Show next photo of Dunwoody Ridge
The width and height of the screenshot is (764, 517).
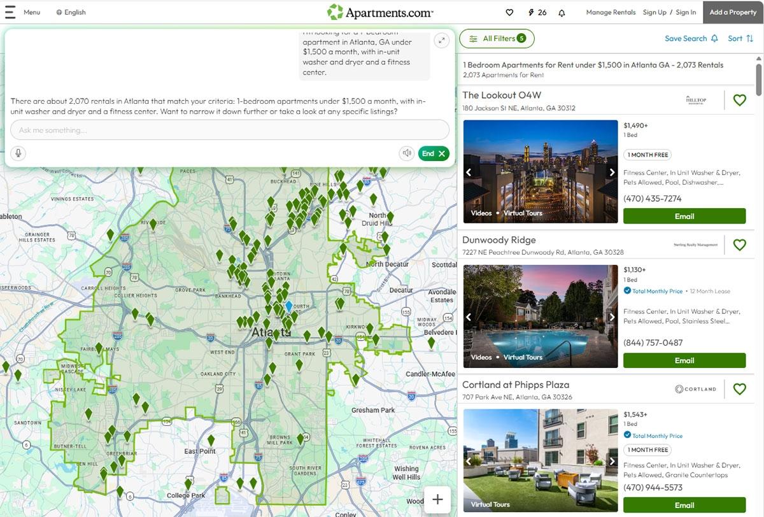tap(612, 316)
